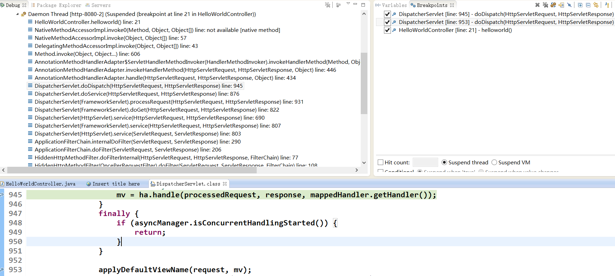Viewport: 615px width, 276px height.
Task: Disable HelloWorldController line 21 breakpoint
Action: click(x=387, y=30)
